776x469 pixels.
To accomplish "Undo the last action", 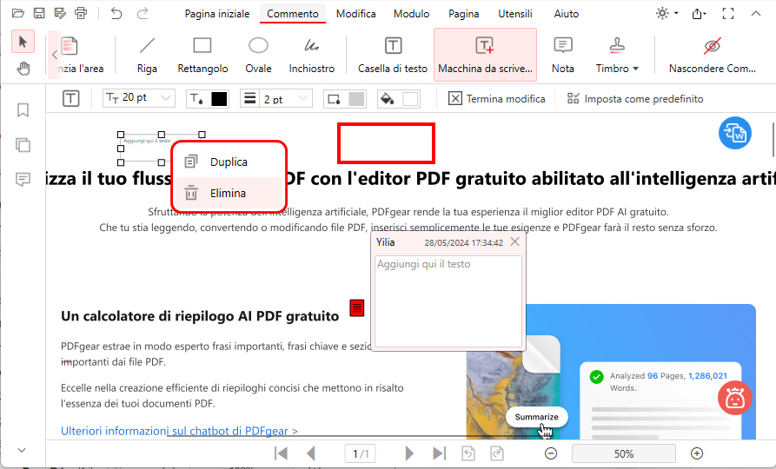I will tap(116, 13).
